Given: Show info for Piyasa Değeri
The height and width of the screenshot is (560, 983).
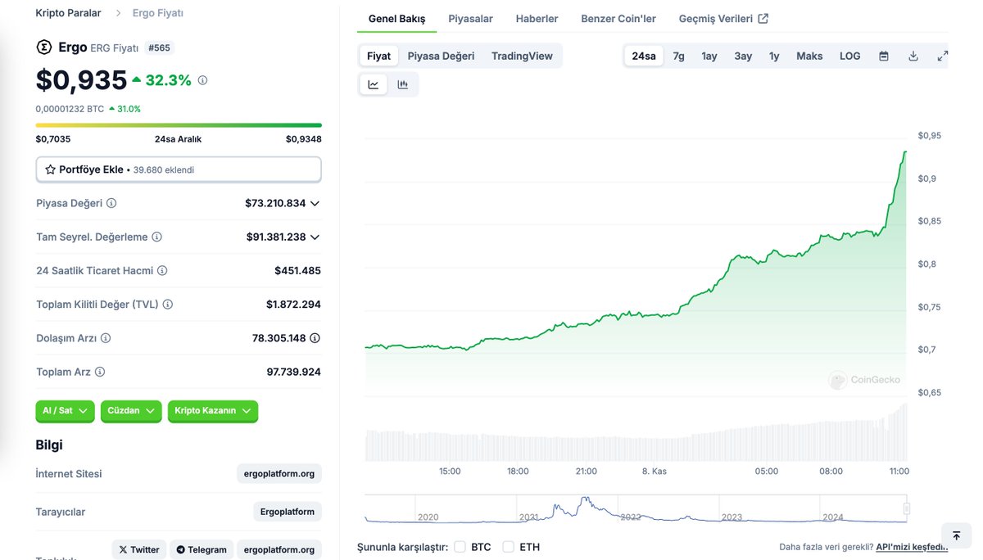Looking at the screenshot, I should pyautogui.click(x=111, y=203).
